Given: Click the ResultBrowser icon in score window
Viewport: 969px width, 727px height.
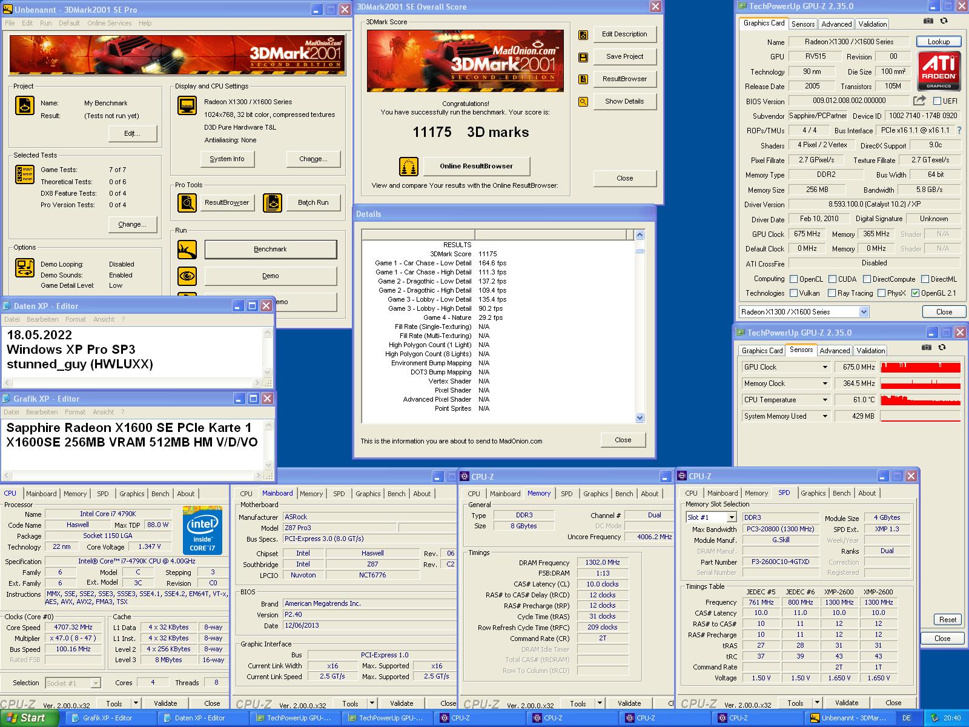Looking at the screenshot, I should pyautogui.click(x=583, y=79).
